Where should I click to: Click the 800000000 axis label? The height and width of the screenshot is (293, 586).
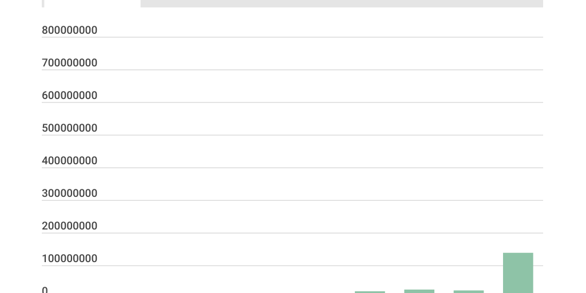click(x=69, y=30)
